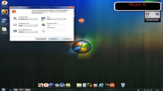Click the Ubuntu logo dock icon
Viewport: 163px width, 91px height.
pyautogui.click(x=112, y=85)
